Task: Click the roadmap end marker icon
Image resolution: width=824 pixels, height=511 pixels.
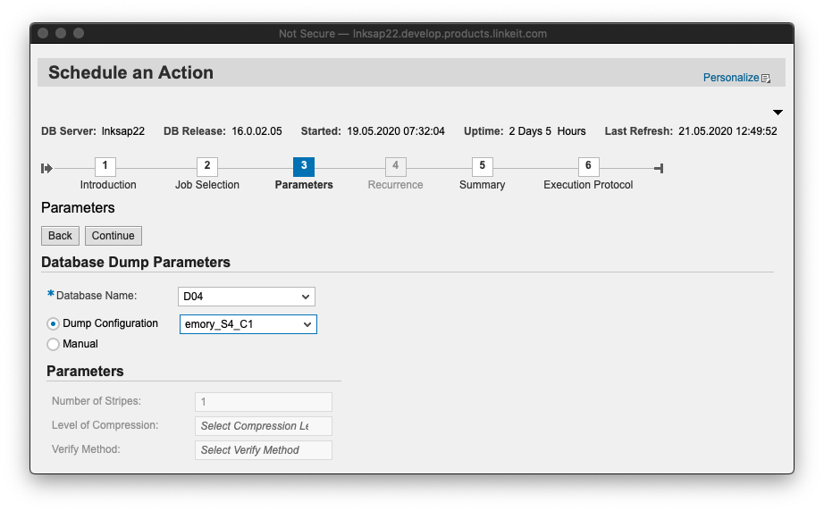Action: click(x=659, y=168)
